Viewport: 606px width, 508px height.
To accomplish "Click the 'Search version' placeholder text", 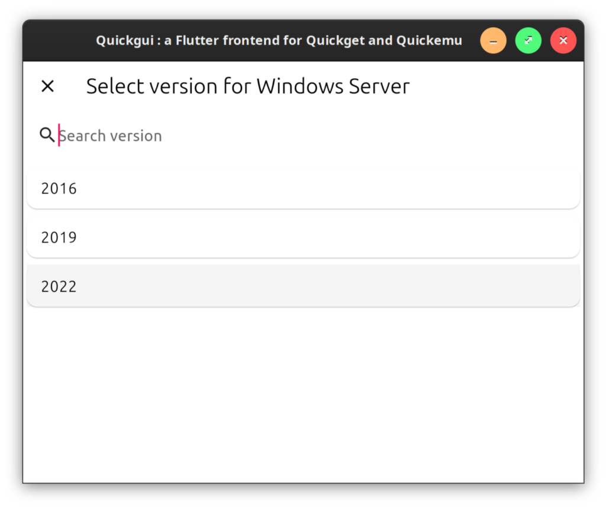I will point(111,136).
